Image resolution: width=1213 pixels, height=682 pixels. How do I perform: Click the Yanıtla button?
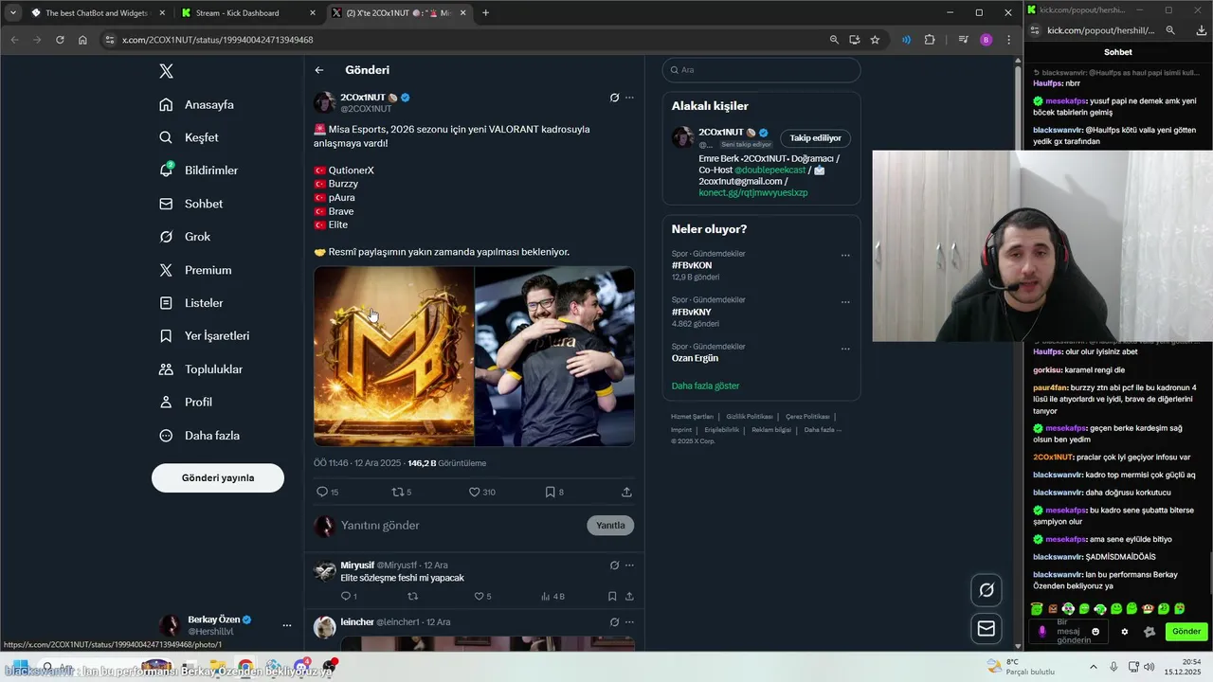[x=610, y=525]
